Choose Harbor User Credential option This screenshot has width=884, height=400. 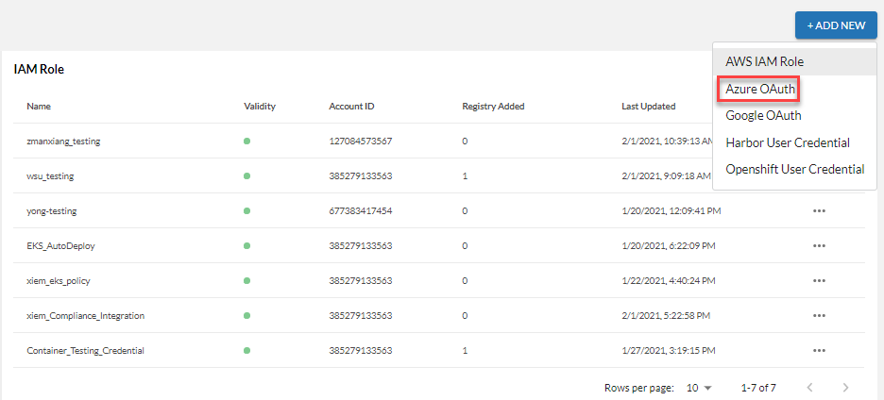[x=788, y=142]
